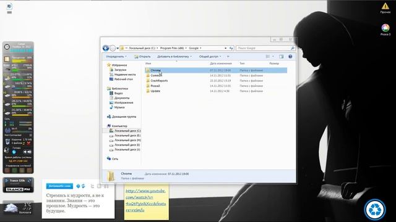Refresh the folder using address bar refresh icon
Screen dimensions: 396x222
click(x=231, y=48)
